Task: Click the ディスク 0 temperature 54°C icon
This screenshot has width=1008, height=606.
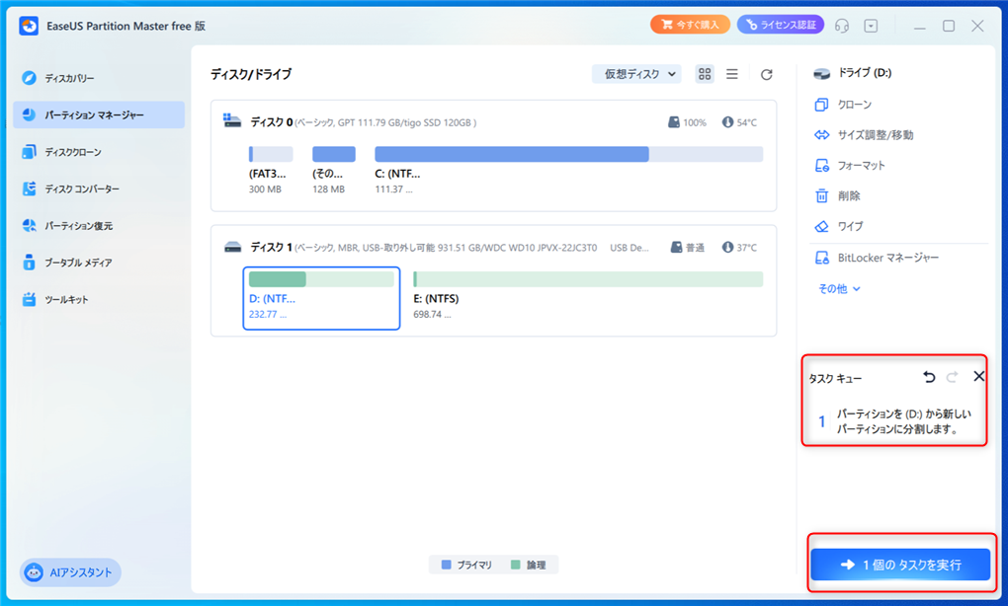Action: [727, 122]
